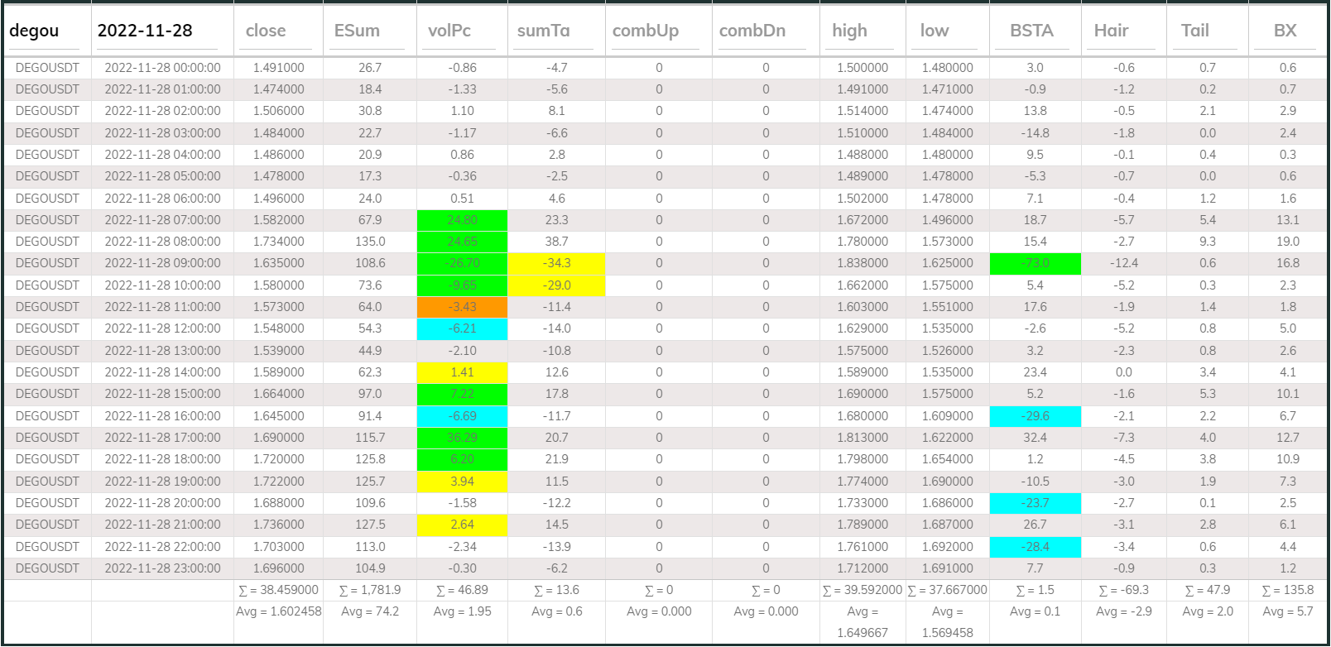Screen dimensions: 1331x647
Task: Click the green BSTA cell showing -73.0
Action: (1035, 263)
